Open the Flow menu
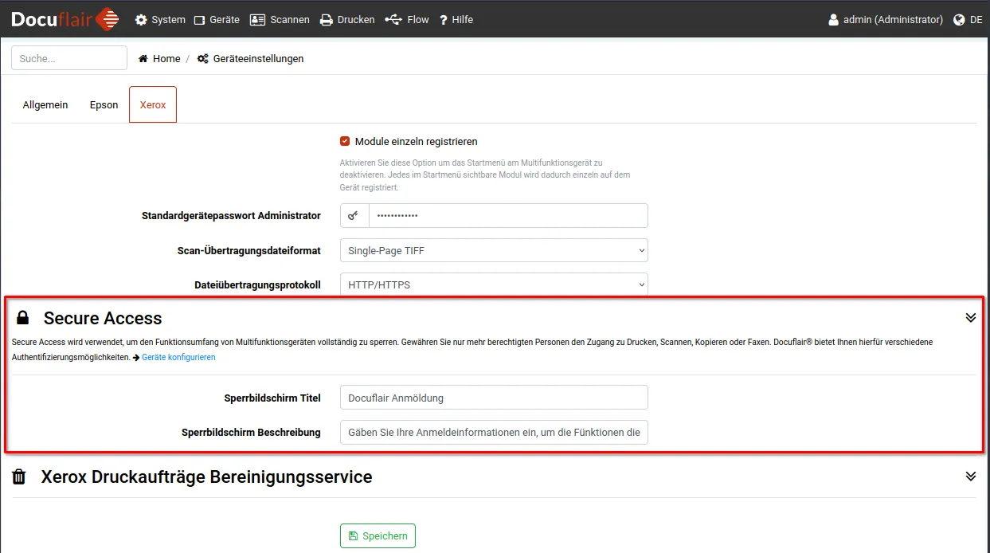The height and width of the screenshot is (553, 990). point(407,20)
